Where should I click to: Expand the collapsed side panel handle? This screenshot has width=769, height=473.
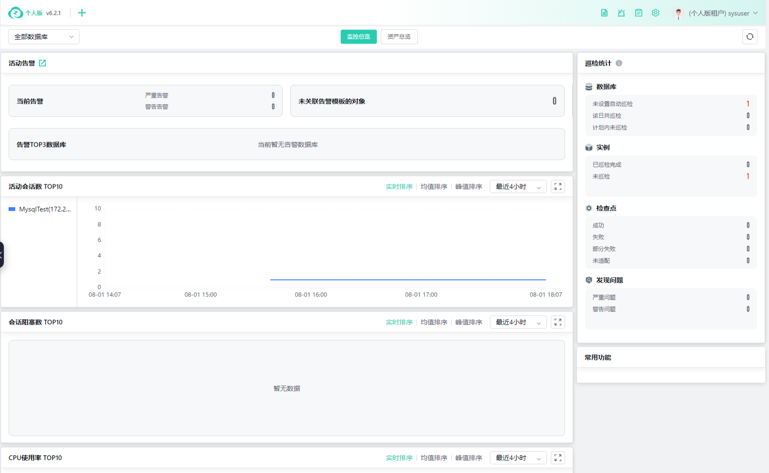point(1,255)
